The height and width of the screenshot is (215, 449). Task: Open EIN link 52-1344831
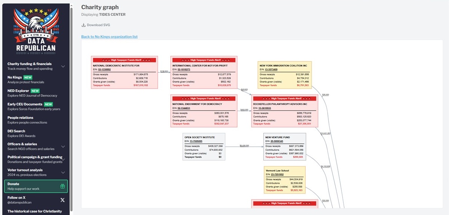pos(184,108)
